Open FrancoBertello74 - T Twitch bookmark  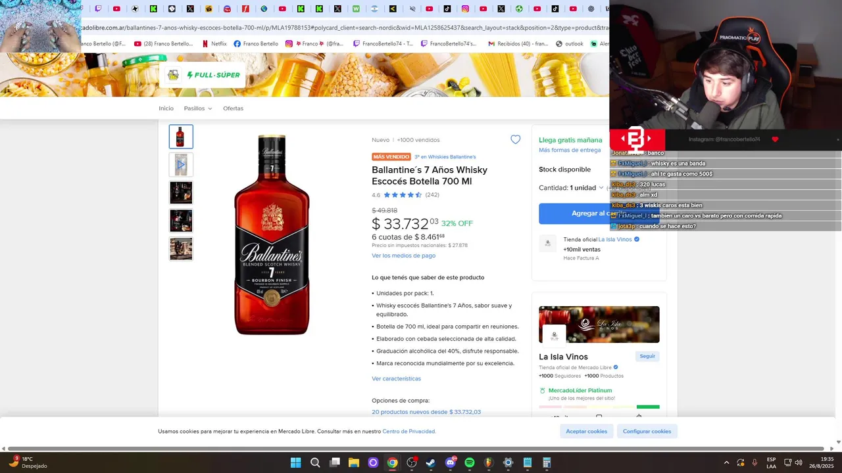384,44
